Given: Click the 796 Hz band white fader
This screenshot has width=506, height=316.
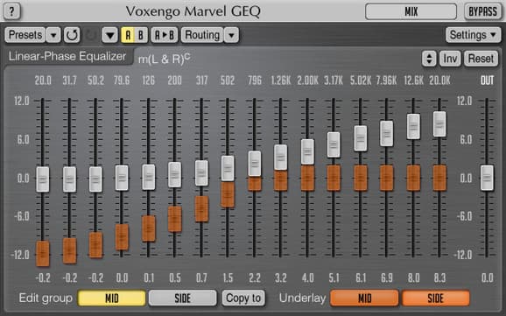Looking at the screenshot, I should coord(255,164).
